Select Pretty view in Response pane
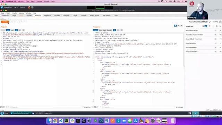The image size is (222, 125). click(x=95, y=30)
